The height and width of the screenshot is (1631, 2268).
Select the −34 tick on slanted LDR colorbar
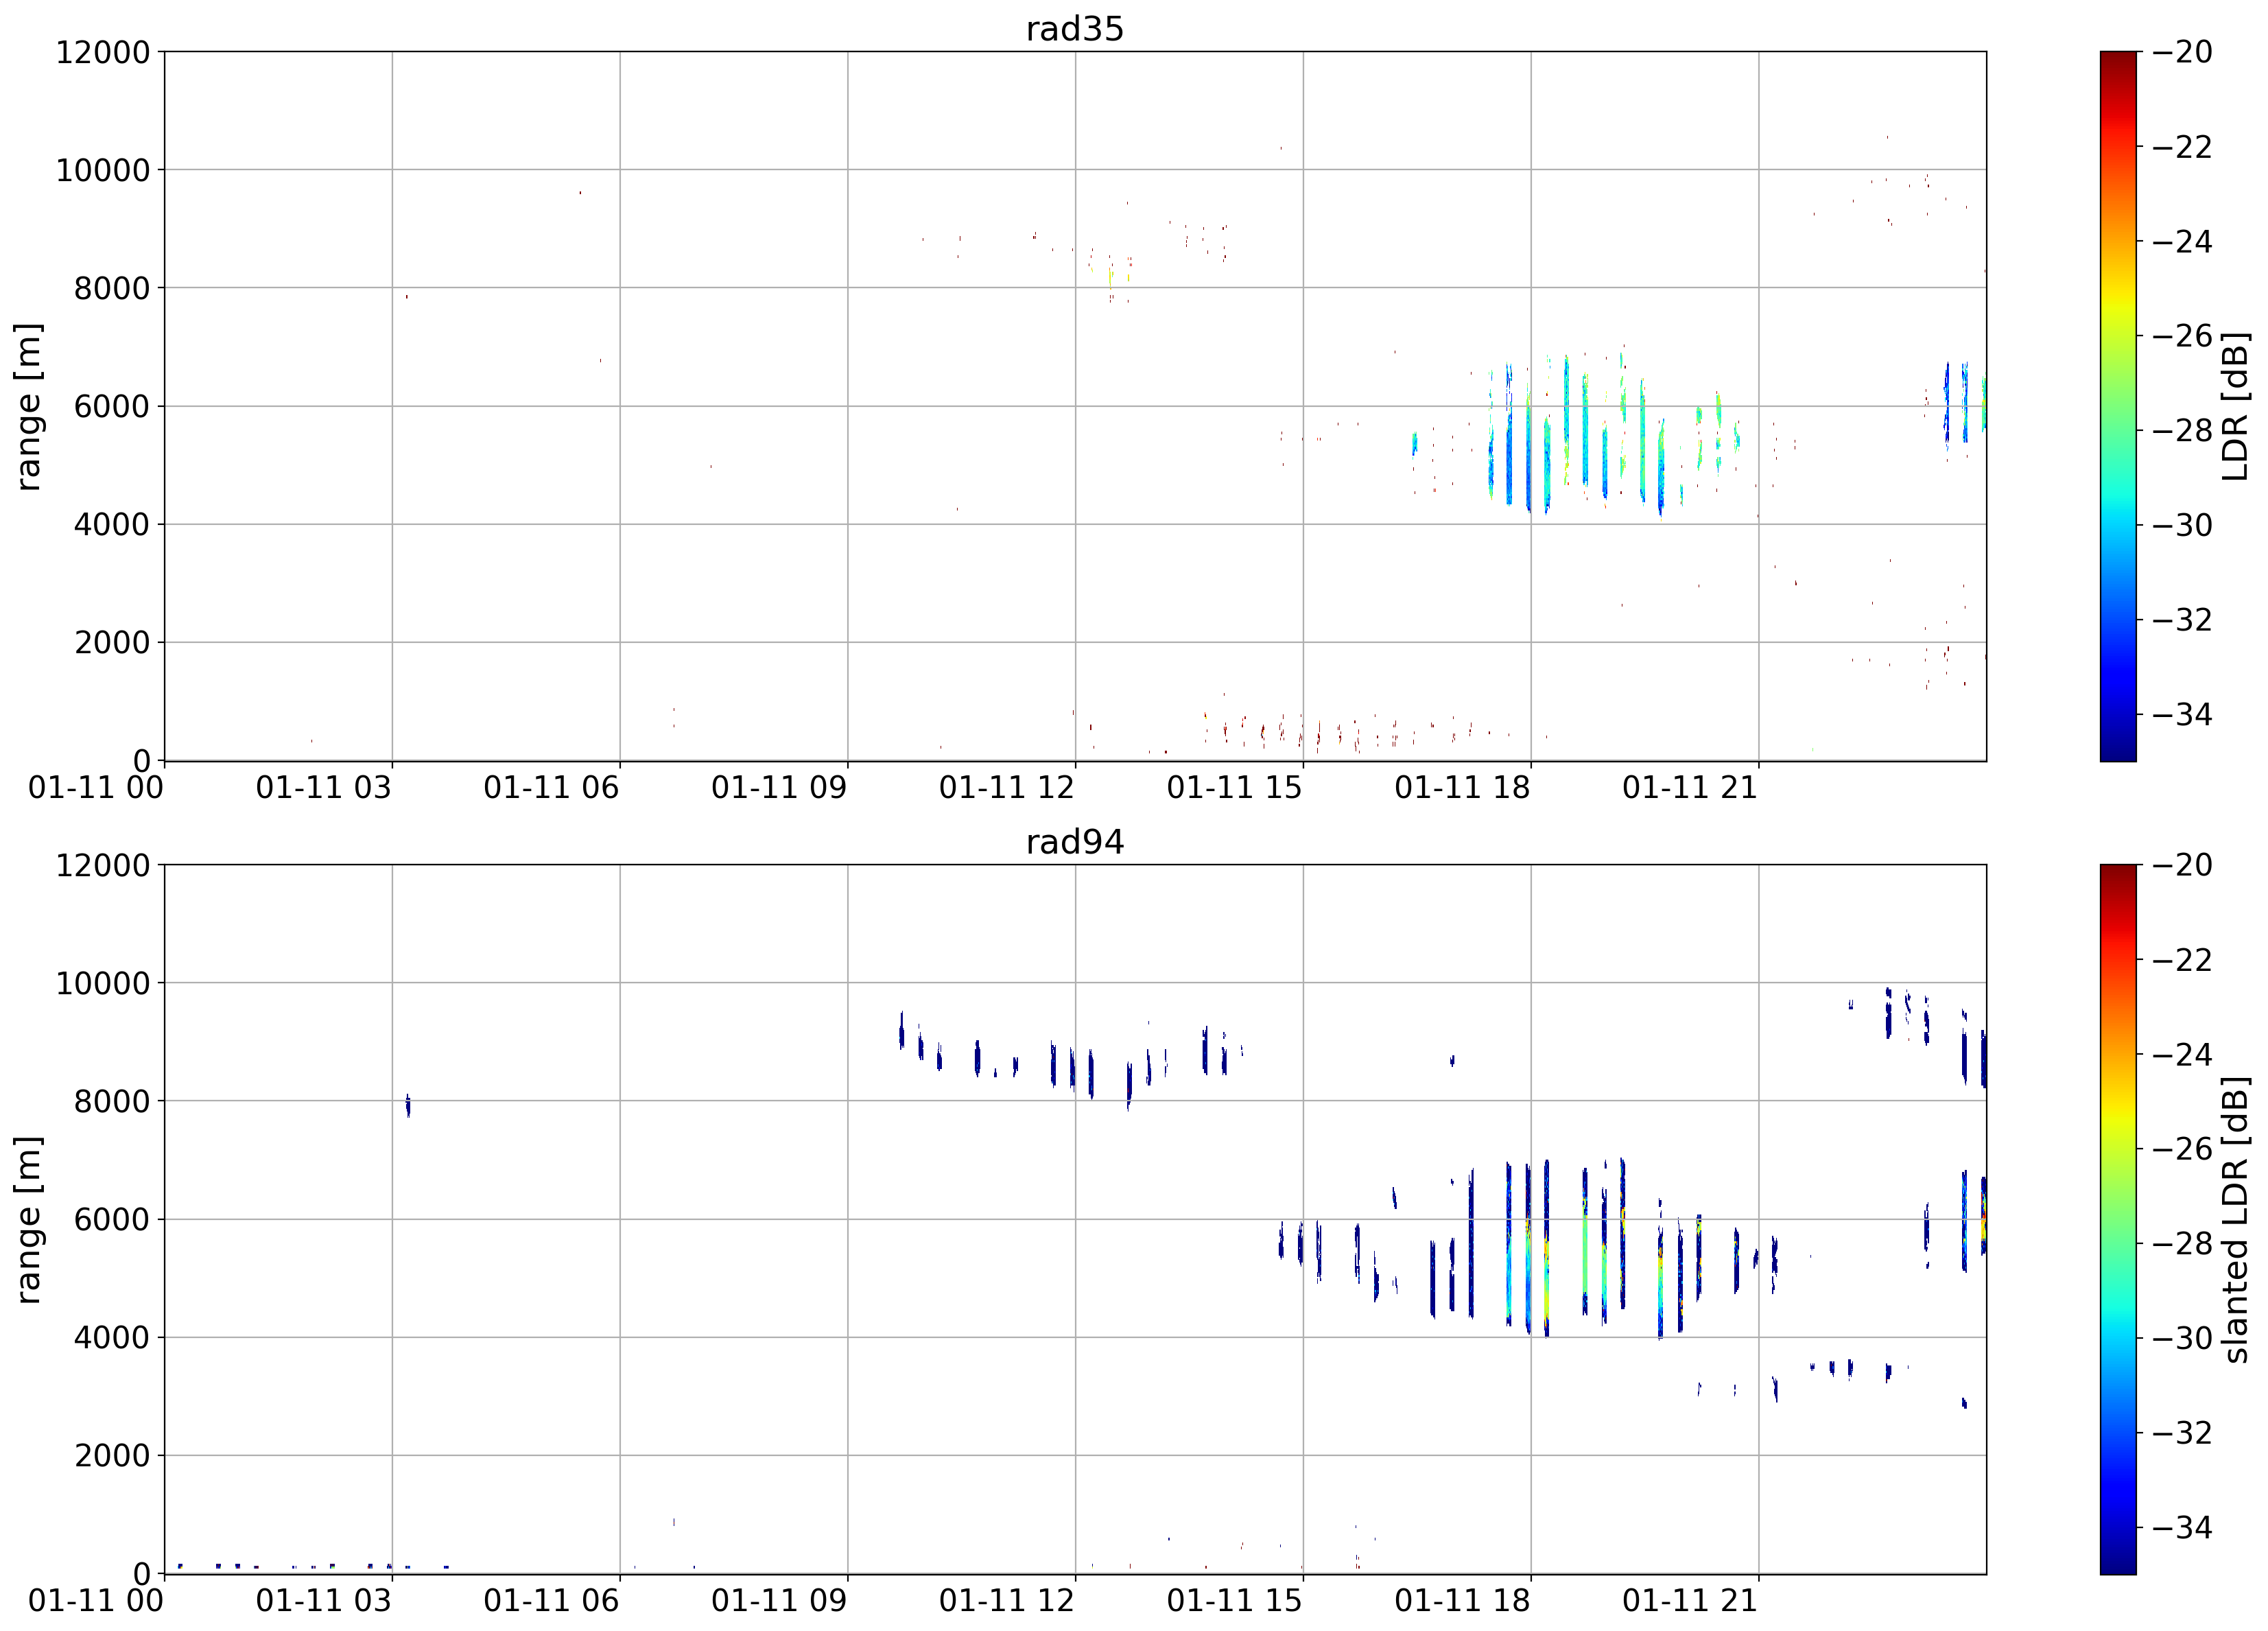tap(2182, 1527)
